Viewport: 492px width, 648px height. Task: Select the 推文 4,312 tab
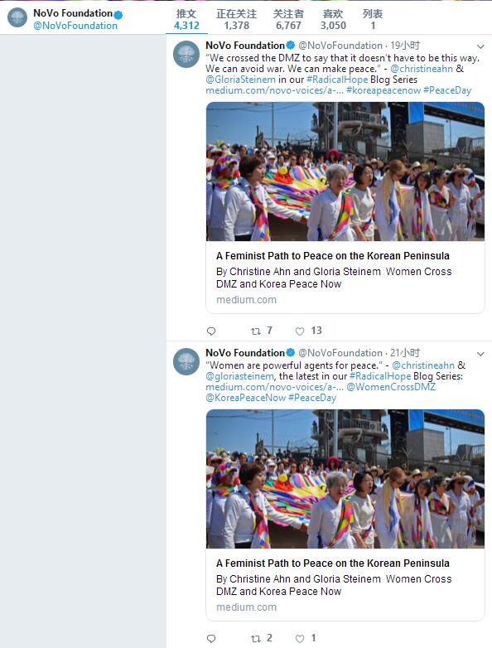[186, 20]
